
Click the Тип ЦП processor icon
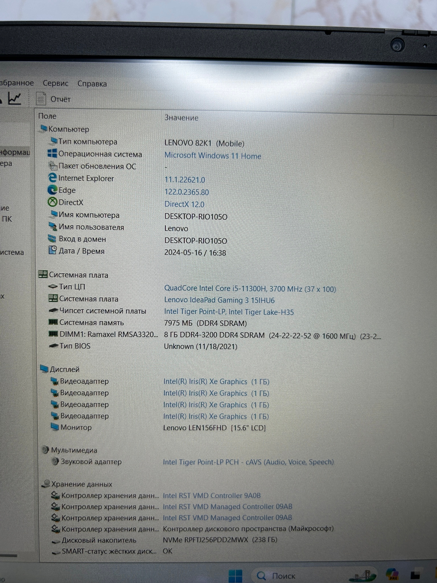tap(53, 286)
